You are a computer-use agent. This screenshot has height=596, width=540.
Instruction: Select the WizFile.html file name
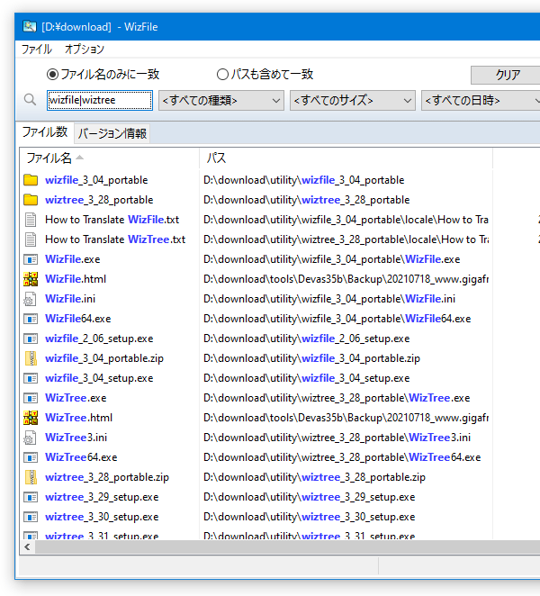[76, 279]
